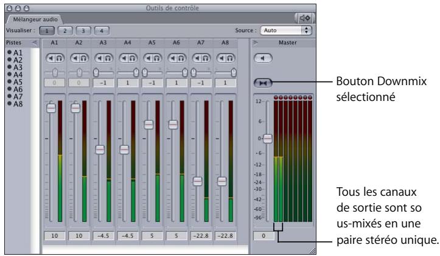Click the A6 track header label
This screenshot has height=256, width=440.
[x=176, y=43]
